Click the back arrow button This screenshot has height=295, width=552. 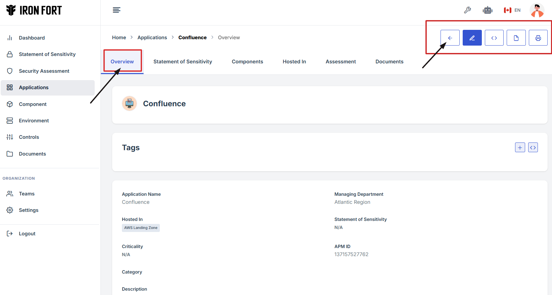coord(450,38)
